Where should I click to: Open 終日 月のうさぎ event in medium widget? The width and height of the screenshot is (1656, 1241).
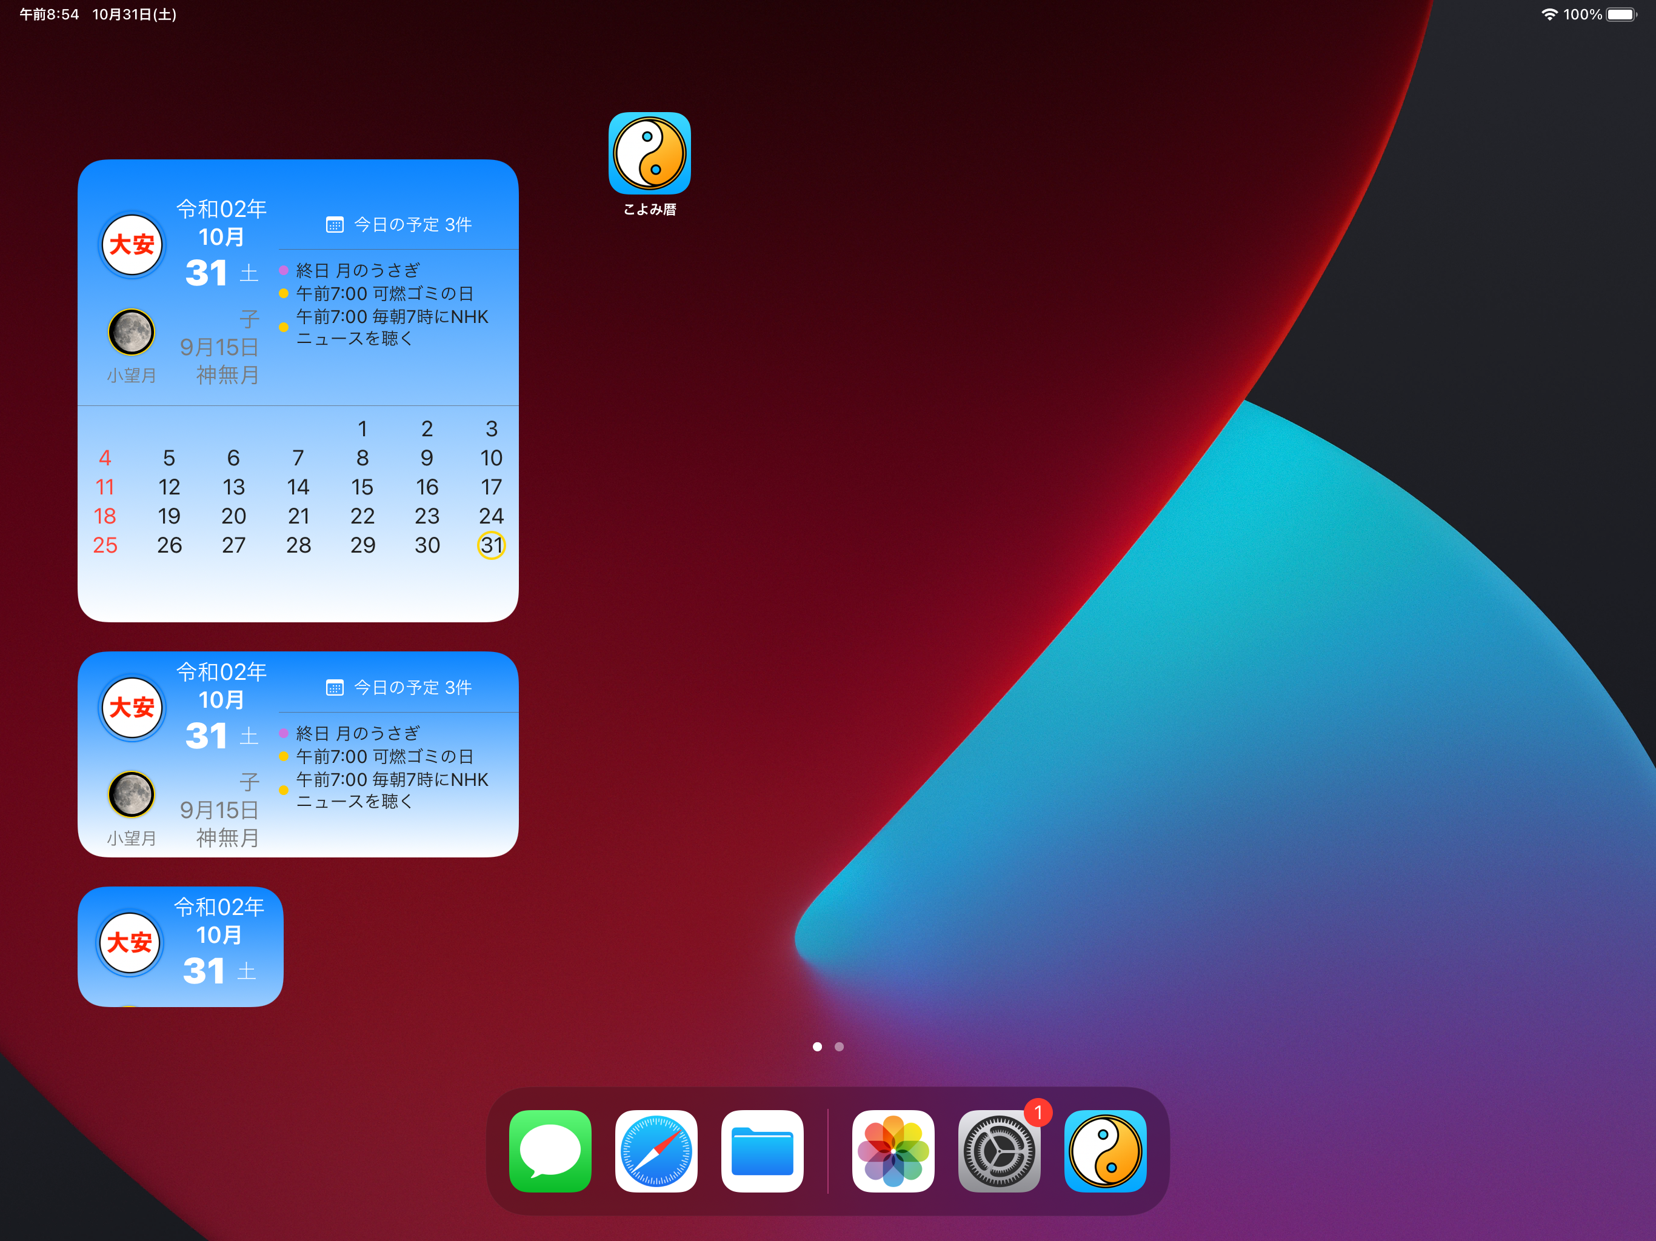pyautogui.click(x=358, y=733)
